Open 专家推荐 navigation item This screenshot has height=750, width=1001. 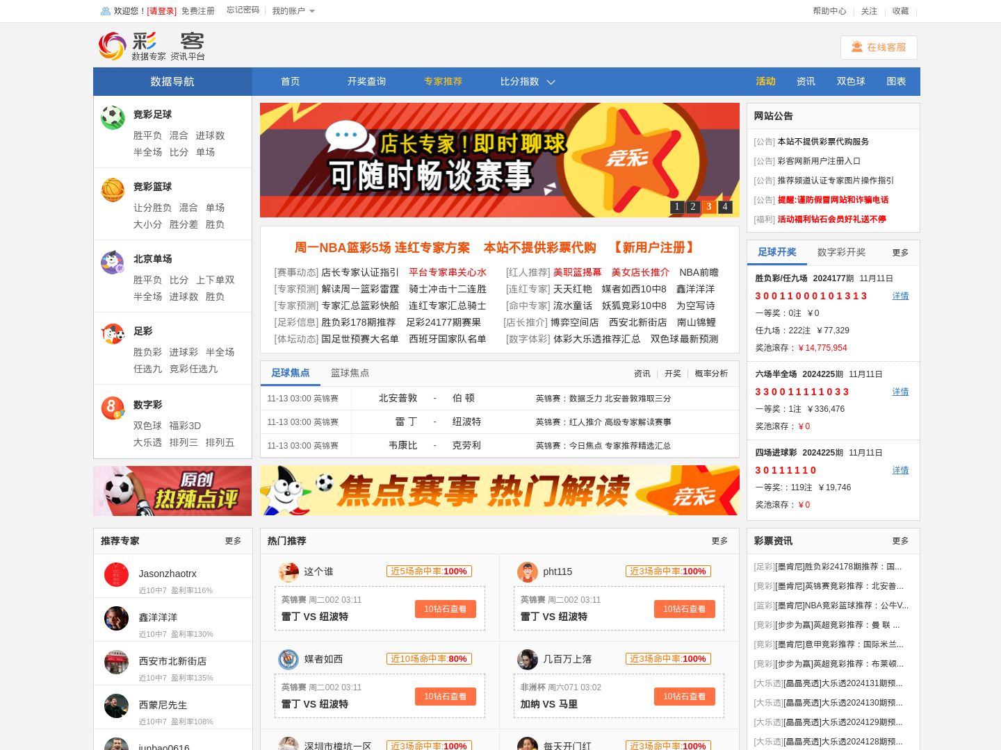click(x=443, y=81)
